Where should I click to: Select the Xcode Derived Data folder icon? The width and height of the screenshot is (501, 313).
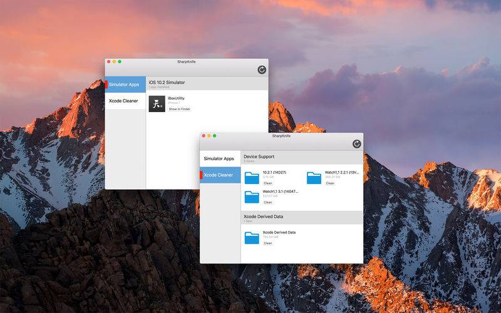[x=252, y=238]
